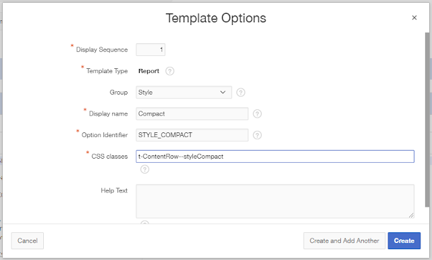Click the Template Type label
This screenshot has height=260, width=432.
coord(107,71)
